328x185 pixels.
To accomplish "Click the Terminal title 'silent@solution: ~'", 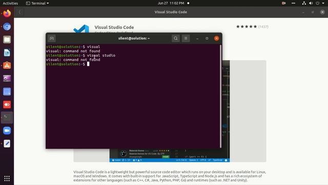I will (134, 39).
